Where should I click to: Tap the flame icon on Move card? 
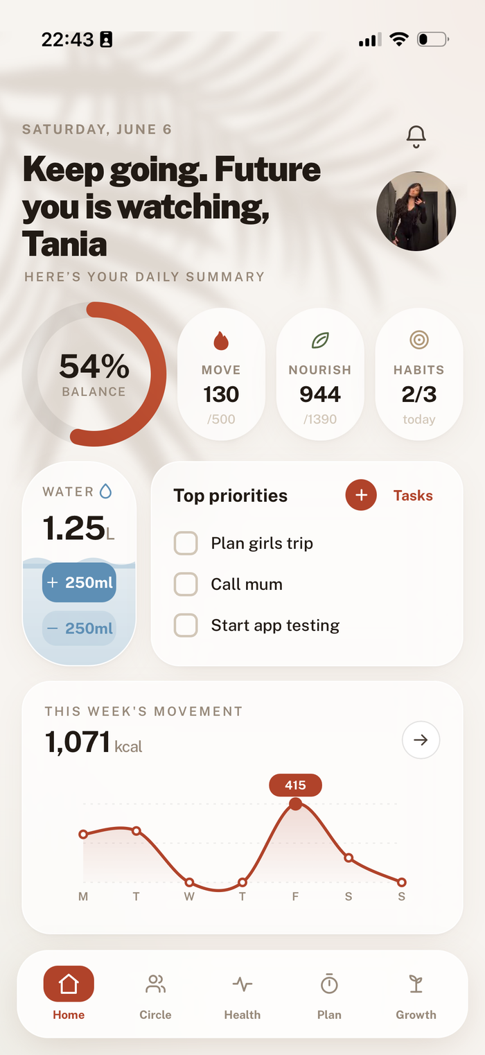(x=221, y=340)
